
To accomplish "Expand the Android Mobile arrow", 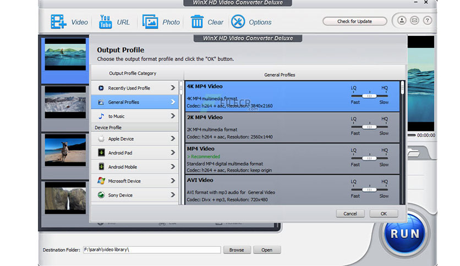I will click(173, 167).
